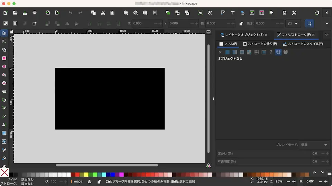This screenshot has height=186, width=332.
Task: Choose the Spiral tool
Action: [x=4, y=92]
